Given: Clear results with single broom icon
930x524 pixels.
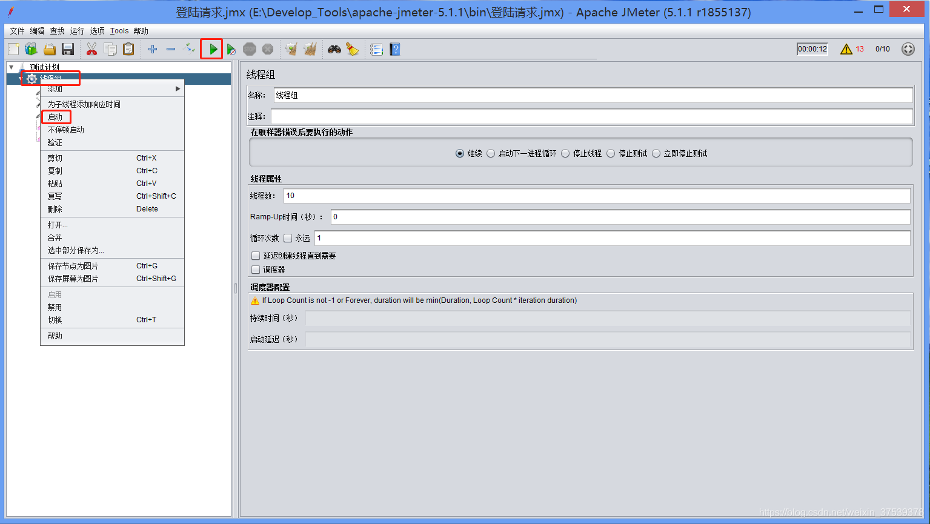Looking at the screenshot, I should 291,49.
